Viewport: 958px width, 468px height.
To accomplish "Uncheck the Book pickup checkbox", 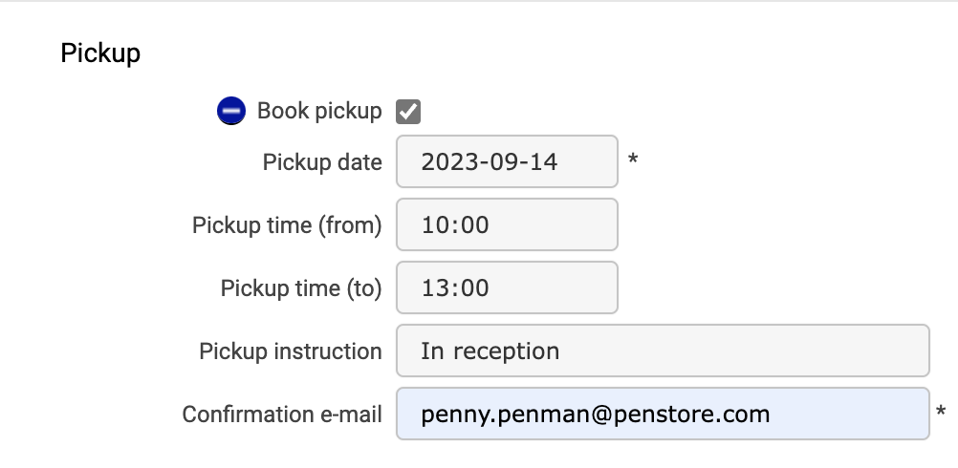I will (408, 112).
